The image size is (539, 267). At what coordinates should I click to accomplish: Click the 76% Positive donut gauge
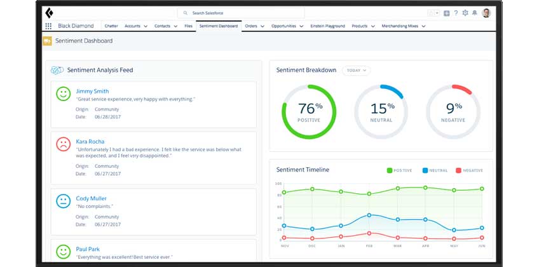pyautogui.click(x=309, y=112)
